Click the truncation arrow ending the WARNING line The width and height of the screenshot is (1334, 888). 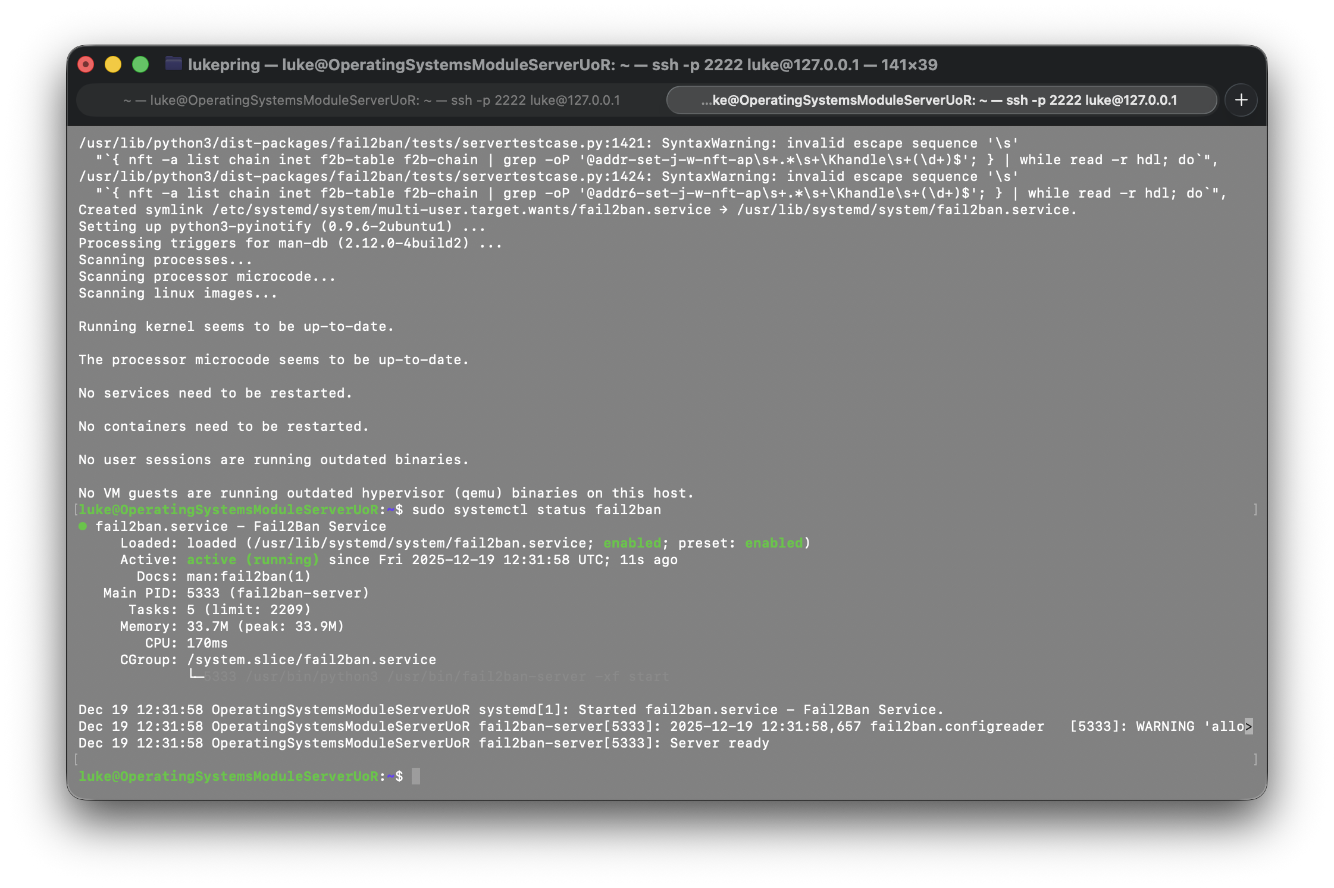(x=1248, y=726)
